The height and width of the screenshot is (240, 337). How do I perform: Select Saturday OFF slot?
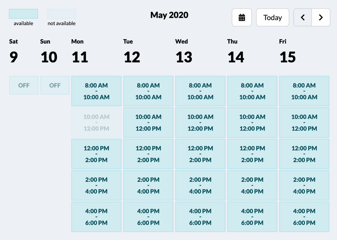click(24, 85)
